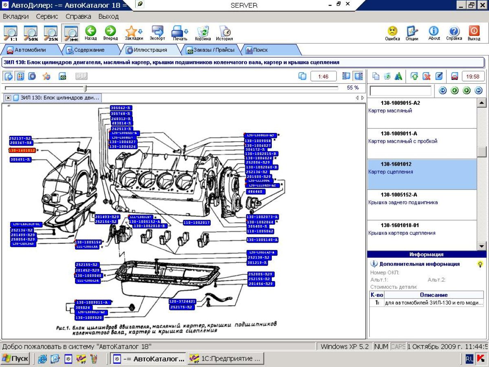
Task: Click the 1:46 counter box
Action: pyautogui.click(x=324, y=76)
